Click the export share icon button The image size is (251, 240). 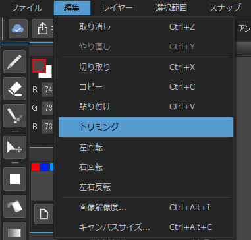tap(43, 29)
